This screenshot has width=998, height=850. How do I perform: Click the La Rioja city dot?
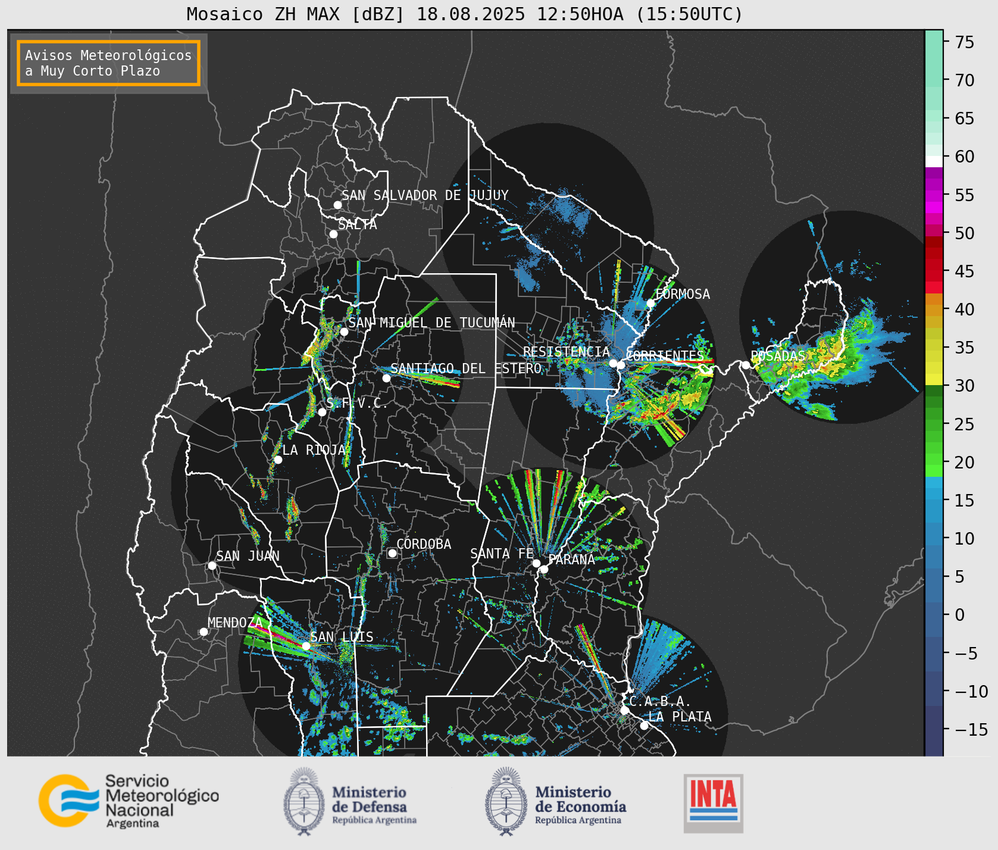tap(278, 460)
